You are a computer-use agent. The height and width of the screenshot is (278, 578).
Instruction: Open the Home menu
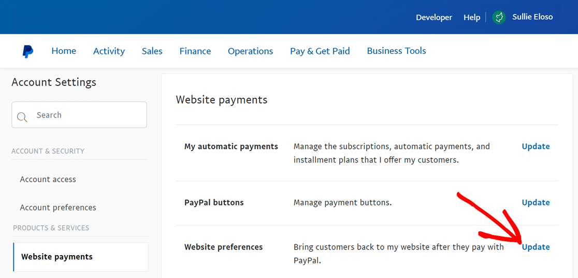click(x=64, y=51)
